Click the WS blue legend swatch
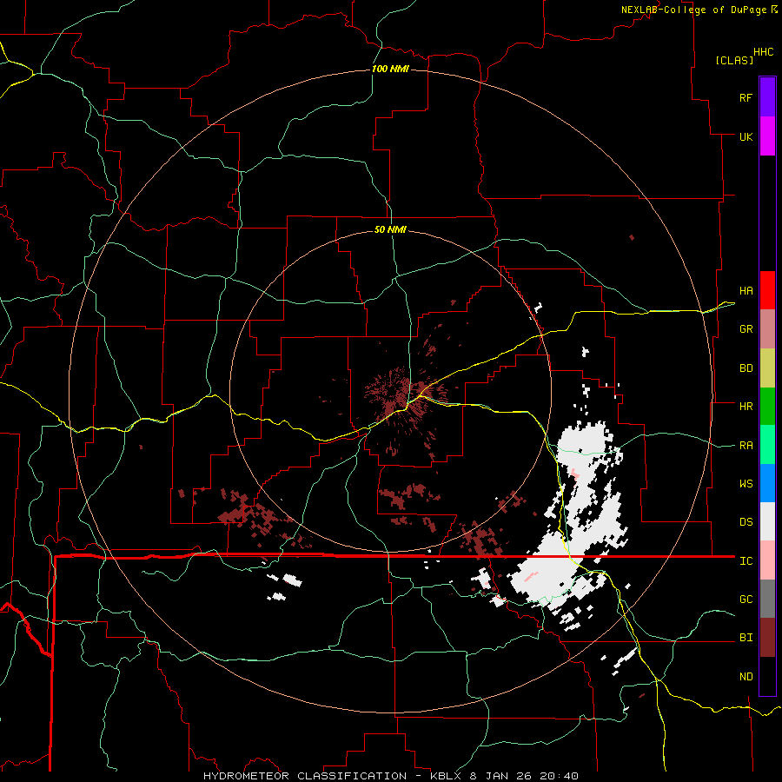The width and height of the screenshot is (782, 782). tap(767, 483)
